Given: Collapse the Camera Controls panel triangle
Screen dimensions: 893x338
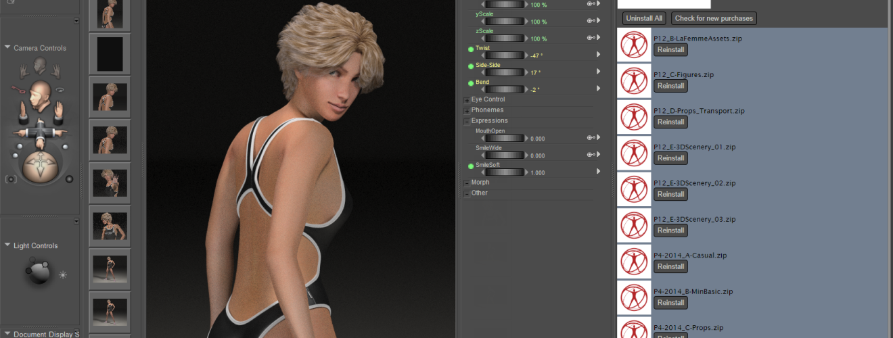Looking at the screenshot, I should click(x=7, y=48).
